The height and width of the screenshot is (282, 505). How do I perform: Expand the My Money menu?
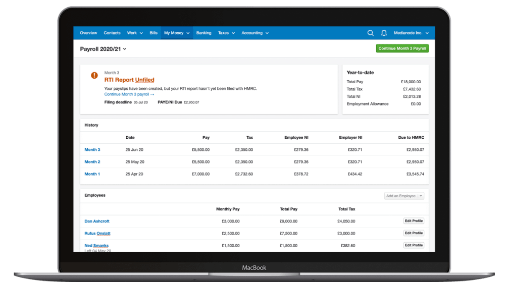click(x=177, y=33)
